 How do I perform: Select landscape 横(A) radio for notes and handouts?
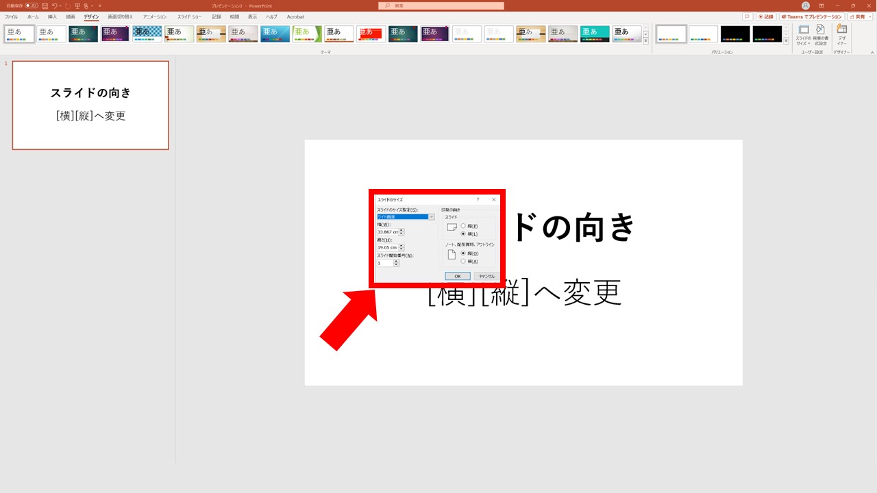point(463,261)
